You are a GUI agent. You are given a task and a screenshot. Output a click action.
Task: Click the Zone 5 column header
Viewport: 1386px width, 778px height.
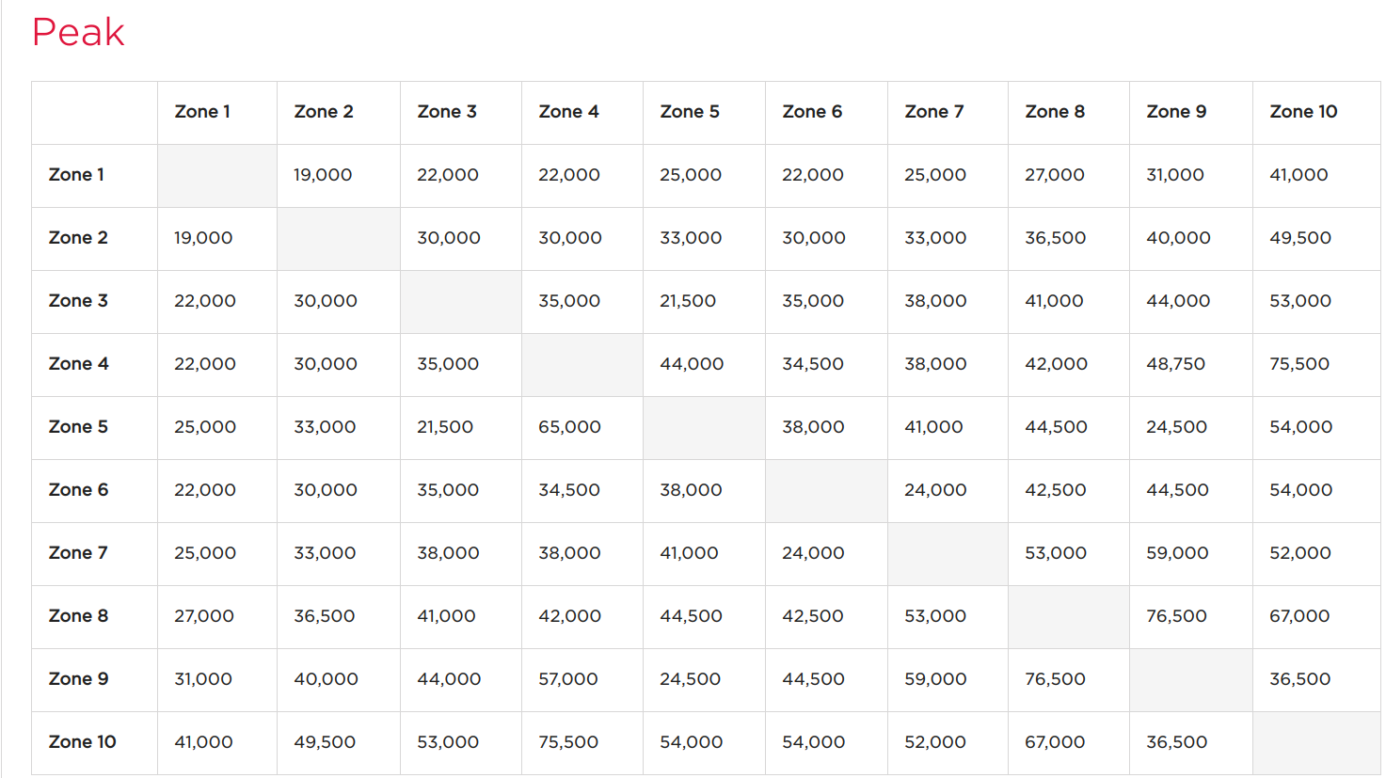coord(690,112)
